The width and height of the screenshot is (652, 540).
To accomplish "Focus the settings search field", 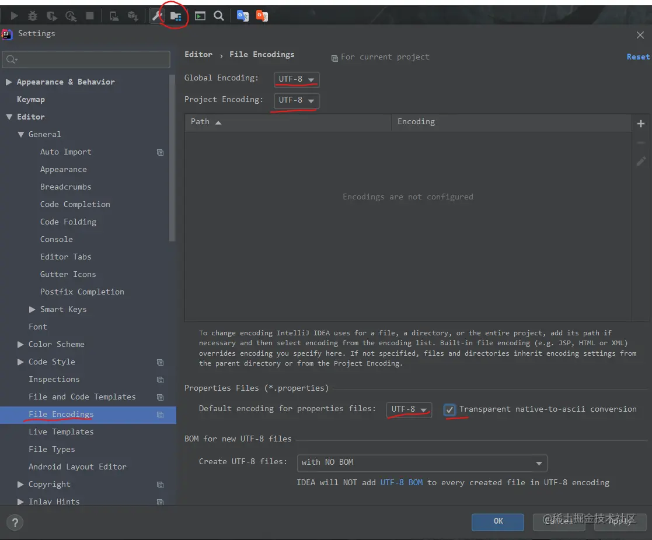I will coord(86,59).
